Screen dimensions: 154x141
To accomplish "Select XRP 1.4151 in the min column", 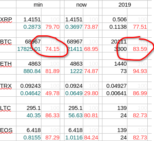I will [29, 19].
